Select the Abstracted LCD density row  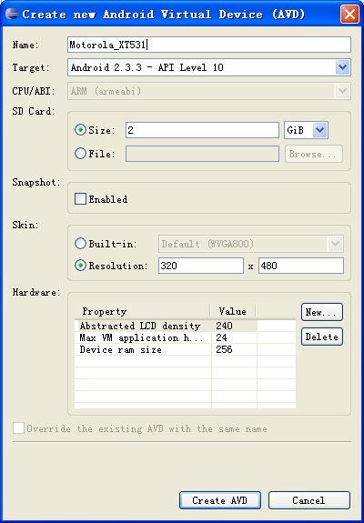[x=185, y=326]
